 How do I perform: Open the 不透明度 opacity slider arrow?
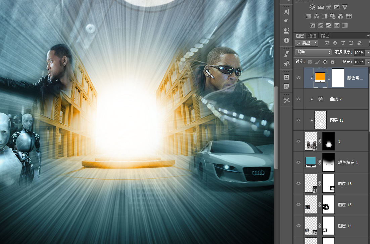(368, 53)
